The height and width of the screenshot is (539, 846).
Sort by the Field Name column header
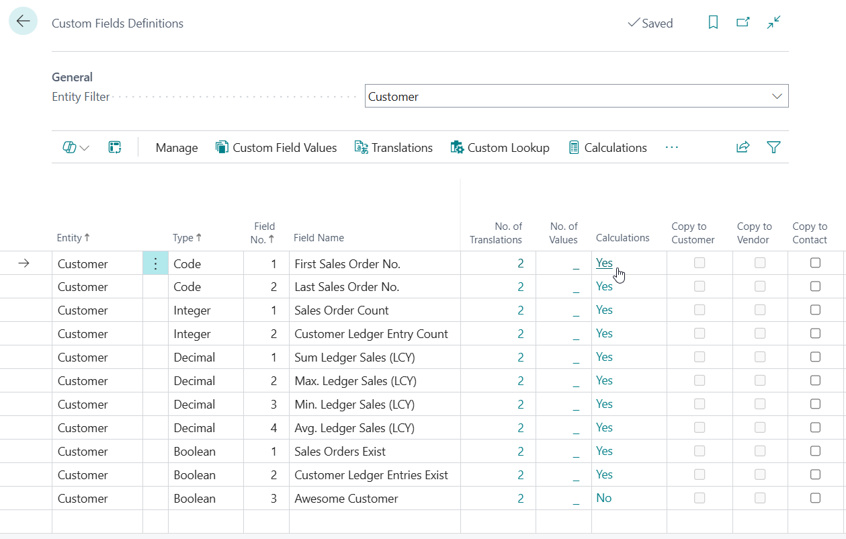point(319,238)
